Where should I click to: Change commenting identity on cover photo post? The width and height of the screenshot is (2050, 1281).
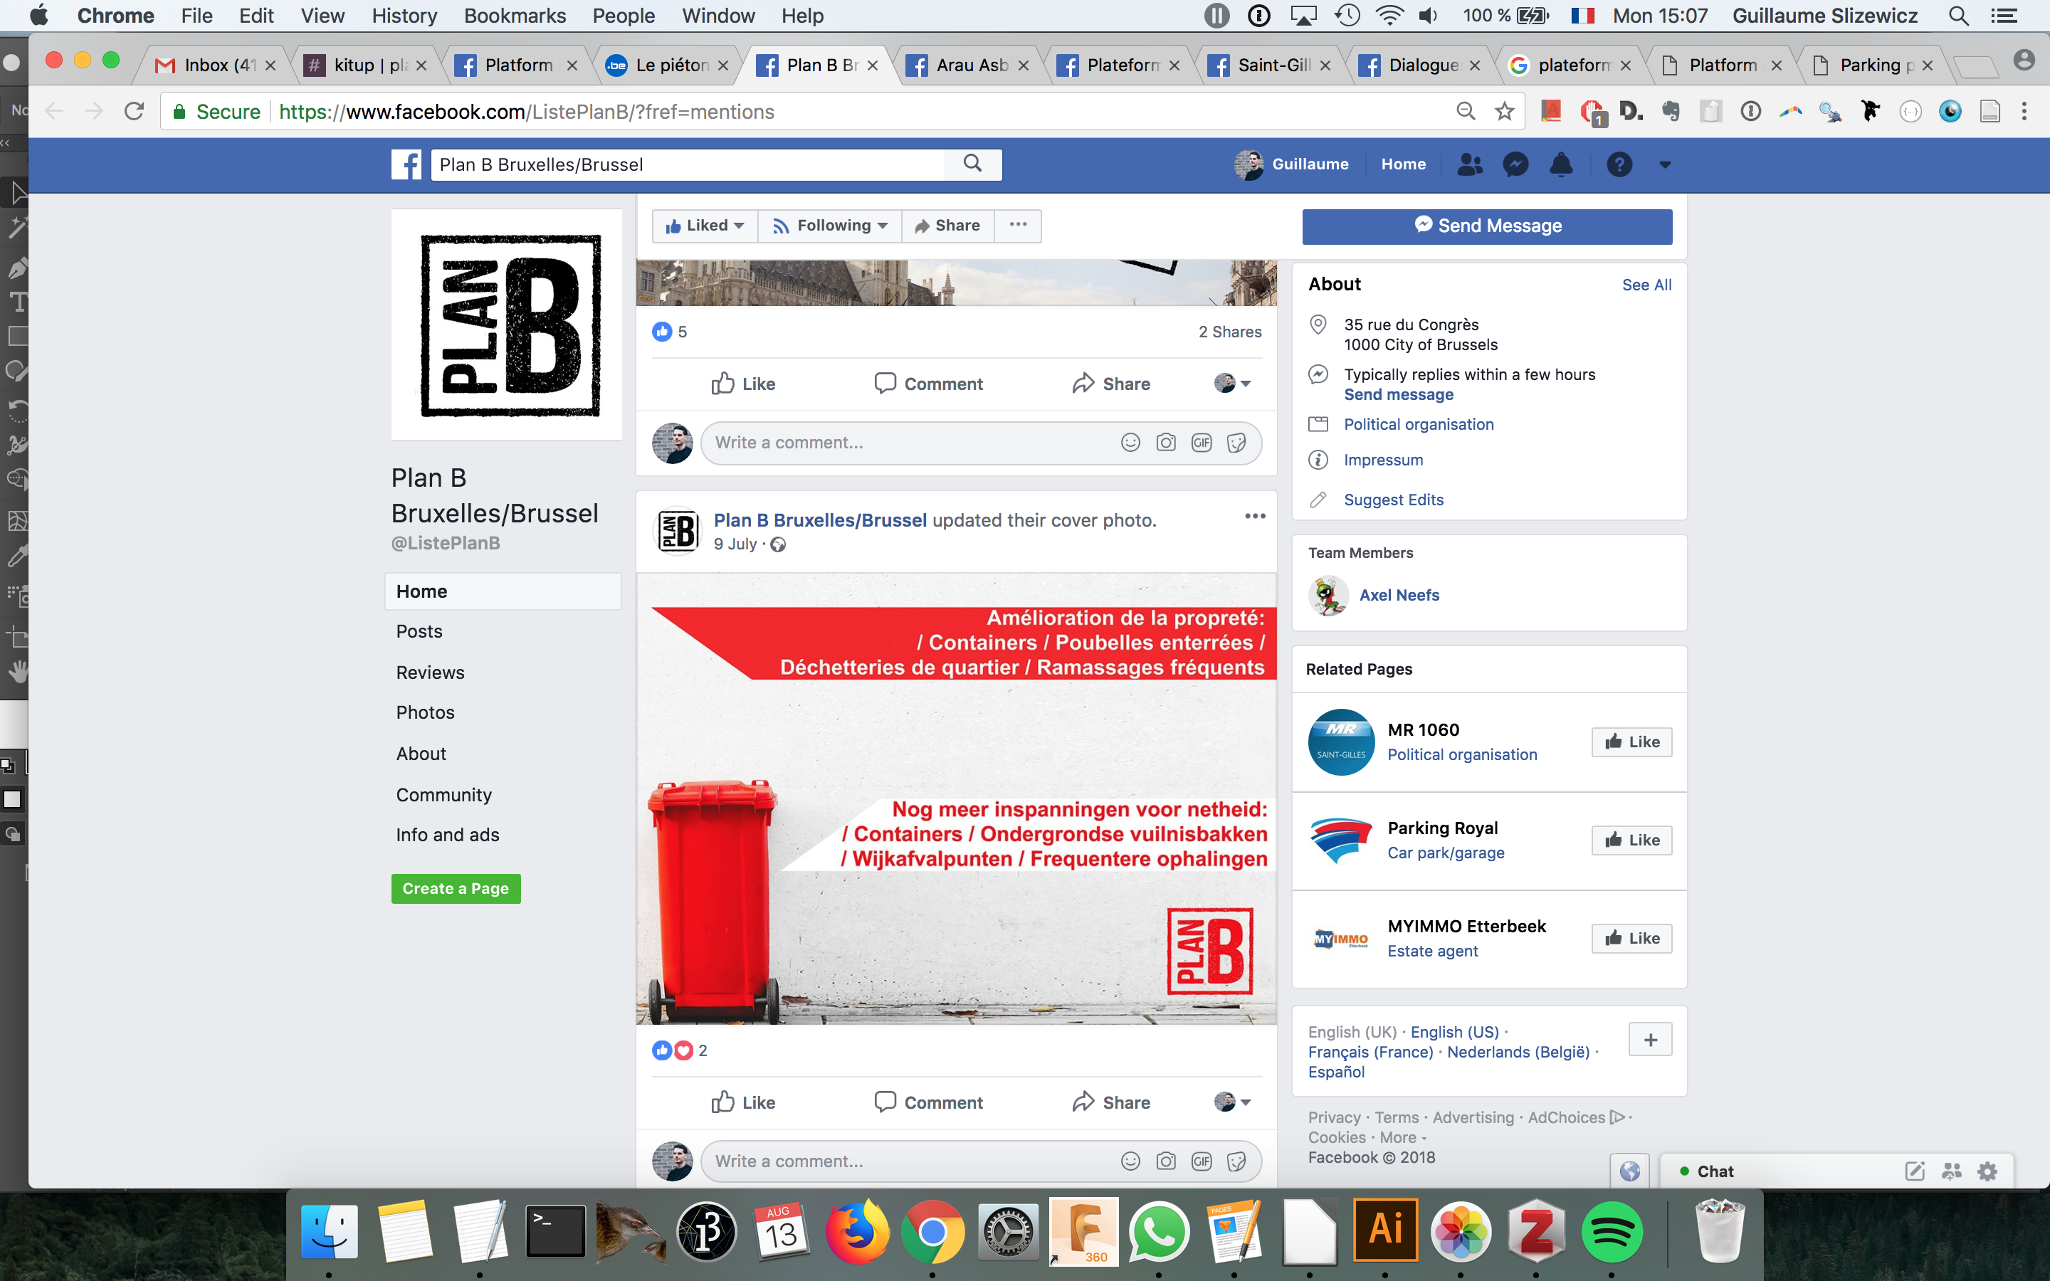pos(1233,1102)
